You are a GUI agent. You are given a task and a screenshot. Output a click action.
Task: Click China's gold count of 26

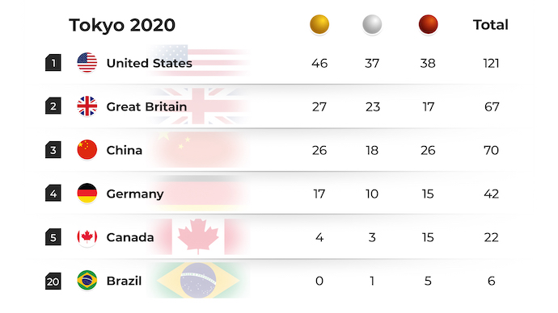319,150
